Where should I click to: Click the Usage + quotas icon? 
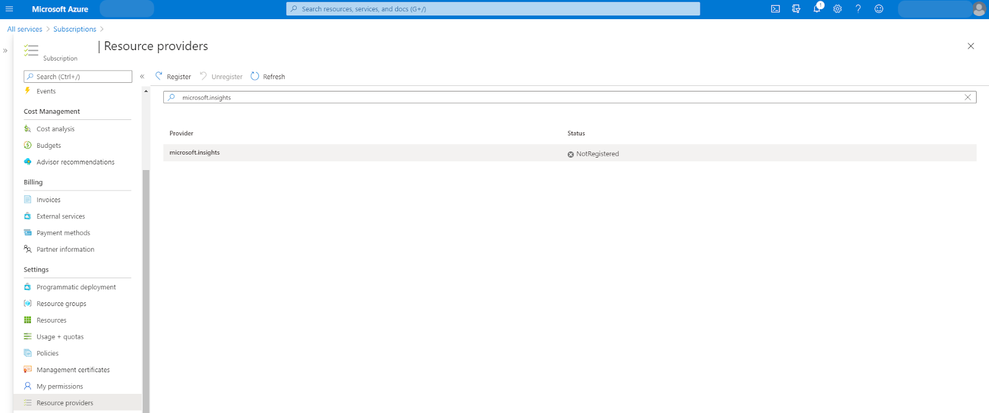point(27,336)
